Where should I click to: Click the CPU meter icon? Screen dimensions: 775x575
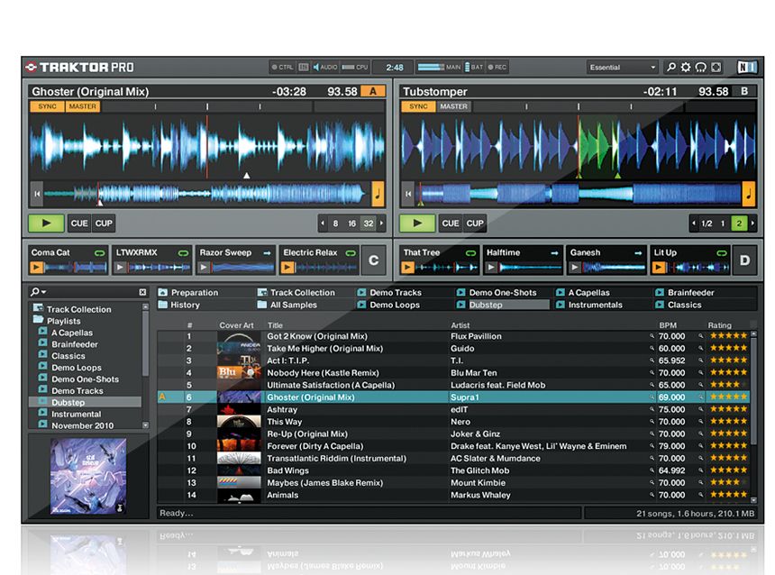click(x=347, y=67)
